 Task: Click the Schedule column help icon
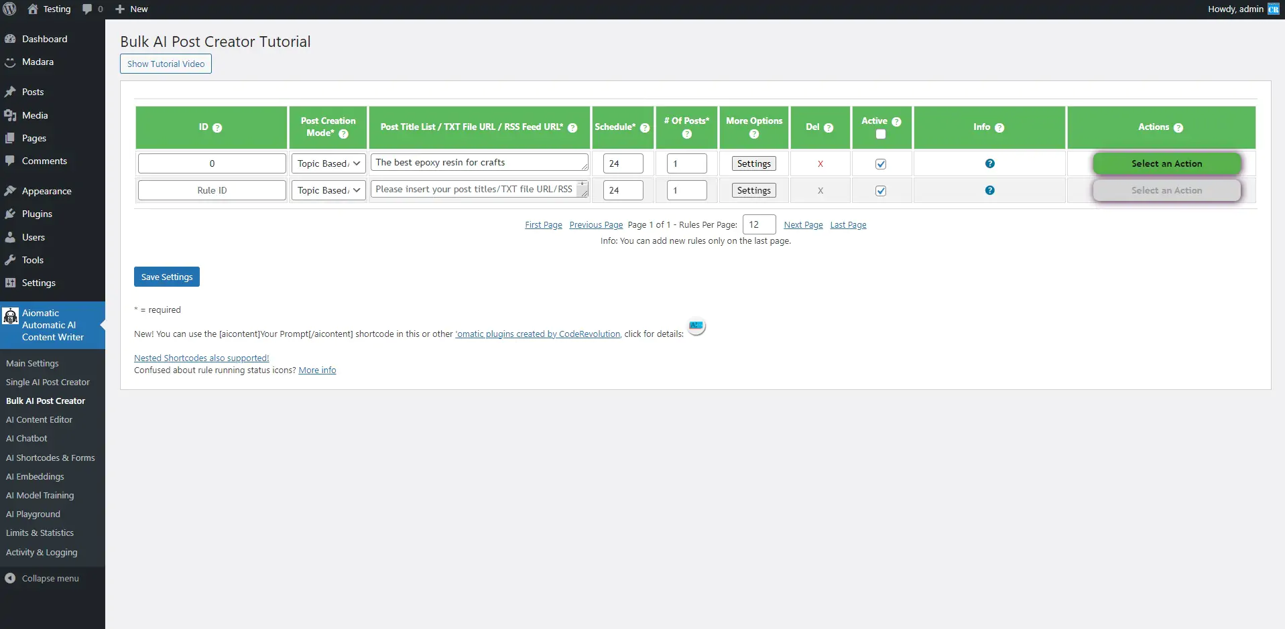[x=645, y=127]
